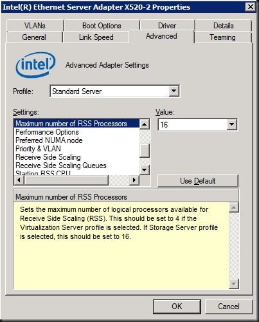
Task: Click description pane scroll up arrow
Action: point(234,207)
